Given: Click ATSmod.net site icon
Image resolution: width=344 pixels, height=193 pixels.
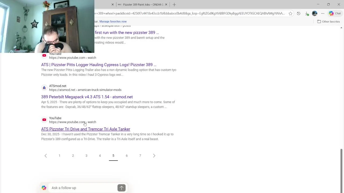Looking at the screenshot, I should pyautogui.click(x=44, y=88).
